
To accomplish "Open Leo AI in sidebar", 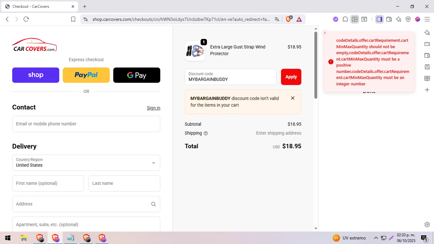I will point(427,32).
